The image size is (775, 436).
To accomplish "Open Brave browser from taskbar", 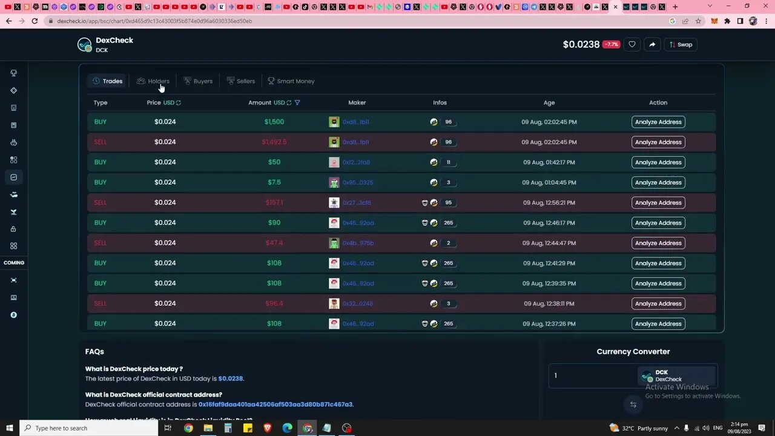I will click(x=268, y=428).
